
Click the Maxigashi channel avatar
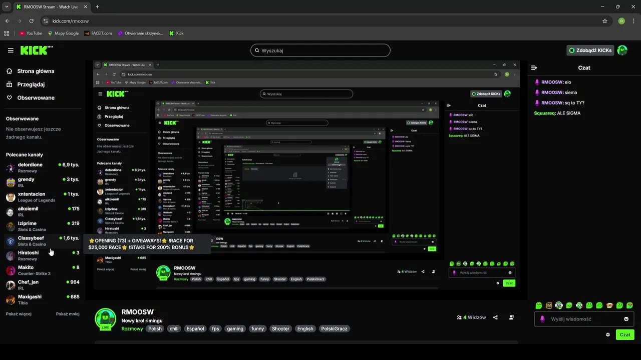pos(11,299)
